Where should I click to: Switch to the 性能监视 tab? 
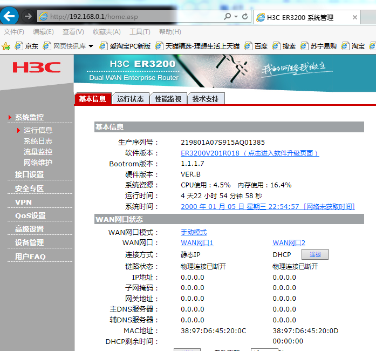[x=168, y=99]
